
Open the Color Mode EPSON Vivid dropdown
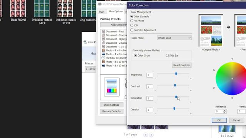tap(174, 38)
